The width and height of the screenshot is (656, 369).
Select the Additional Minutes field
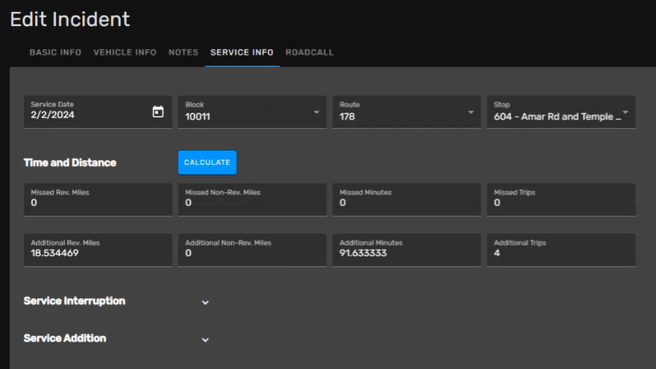(x=407, y=252)
